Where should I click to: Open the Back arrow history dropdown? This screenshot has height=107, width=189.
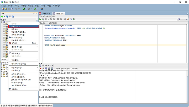pyautogui.click(x=26, y=9)
